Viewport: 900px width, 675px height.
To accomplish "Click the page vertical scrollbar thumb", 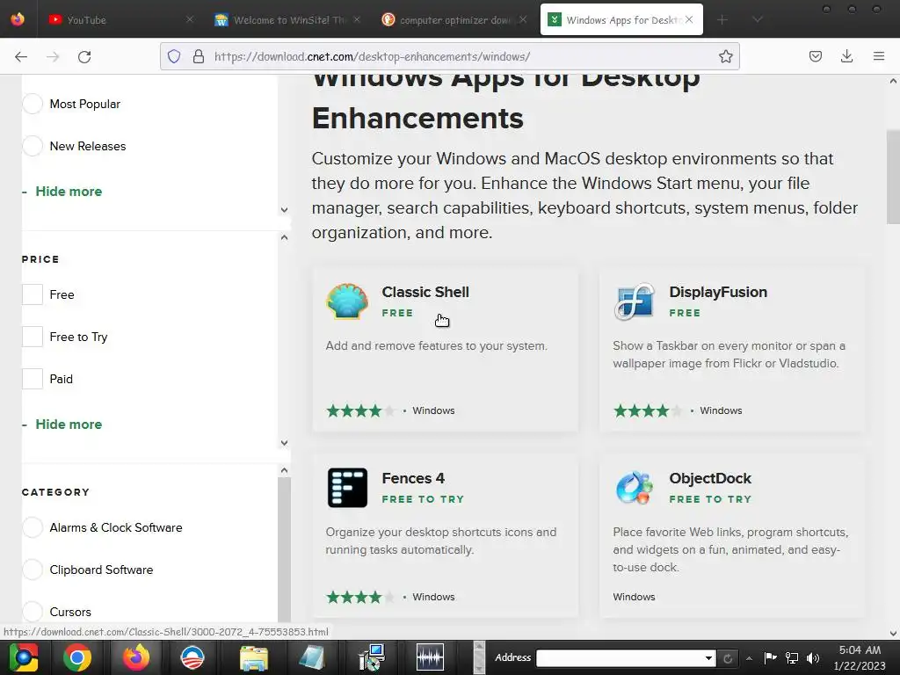I will pos(893,178).
